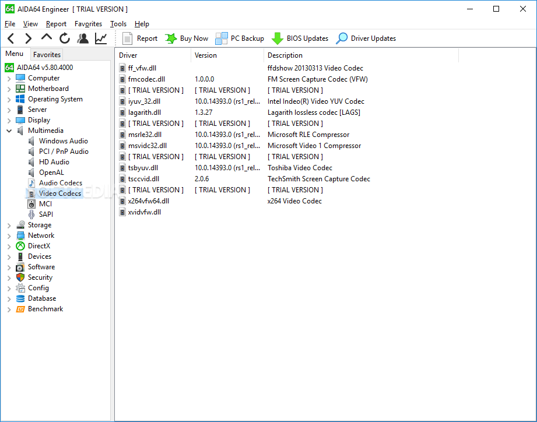Screen dimensions: 537x422
Task: Select the DirectX Xbox icon
Action: coord(20,246)
